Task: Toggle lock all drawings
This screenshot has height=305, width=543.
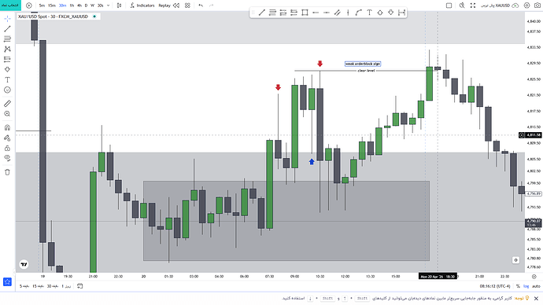Action: pyautogui.click(x=7, y=148)
